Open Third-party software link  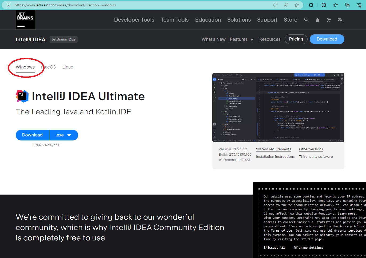pos(316,157)
